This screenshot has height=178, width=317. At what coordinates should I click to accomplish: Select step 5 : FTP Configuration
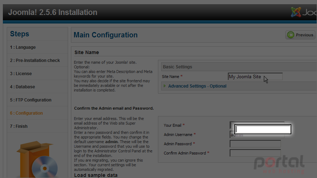click(x=31, y=100)
